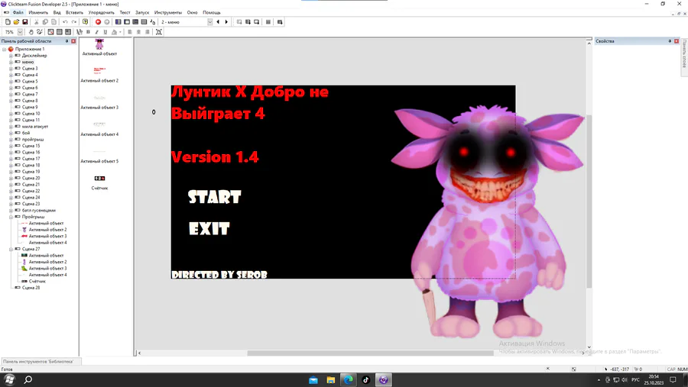The image size is (688, 387).
Task: Collapse the Проигрыш frame node
Action: pyautogui.click(x=11, y=217)
